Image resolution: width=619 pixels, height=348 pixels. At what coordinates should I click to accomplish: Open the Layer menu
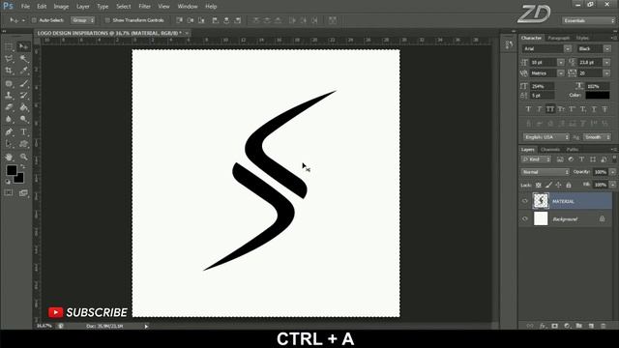pyautogui.click(x=82, y=7)
